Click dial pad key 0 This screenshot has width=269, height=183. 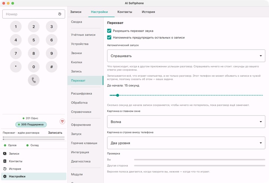tap(34, 67)
